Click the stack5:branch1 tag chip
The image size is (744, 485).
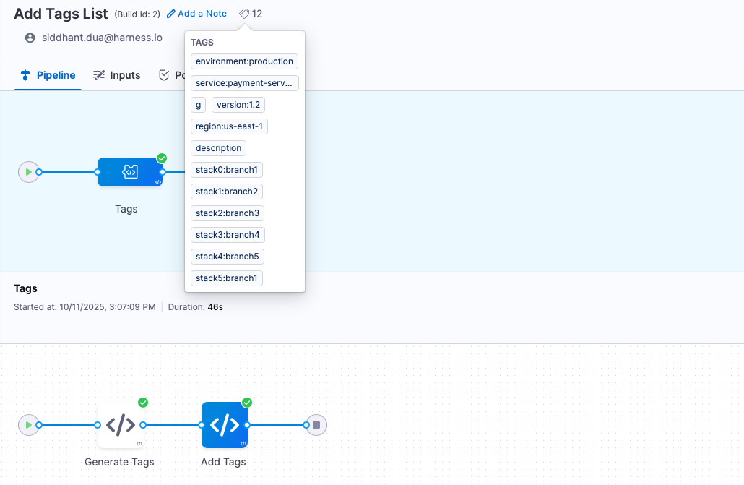coord(227,278)
